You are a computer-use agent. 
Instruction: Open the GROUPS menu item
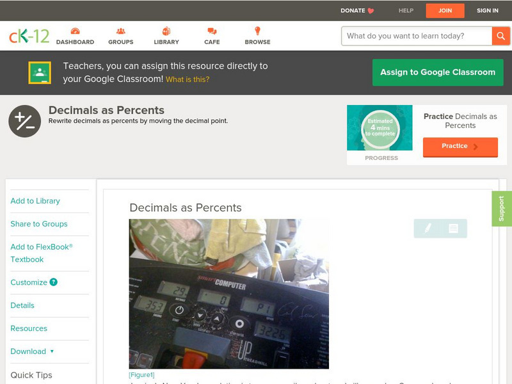(121, 42)
